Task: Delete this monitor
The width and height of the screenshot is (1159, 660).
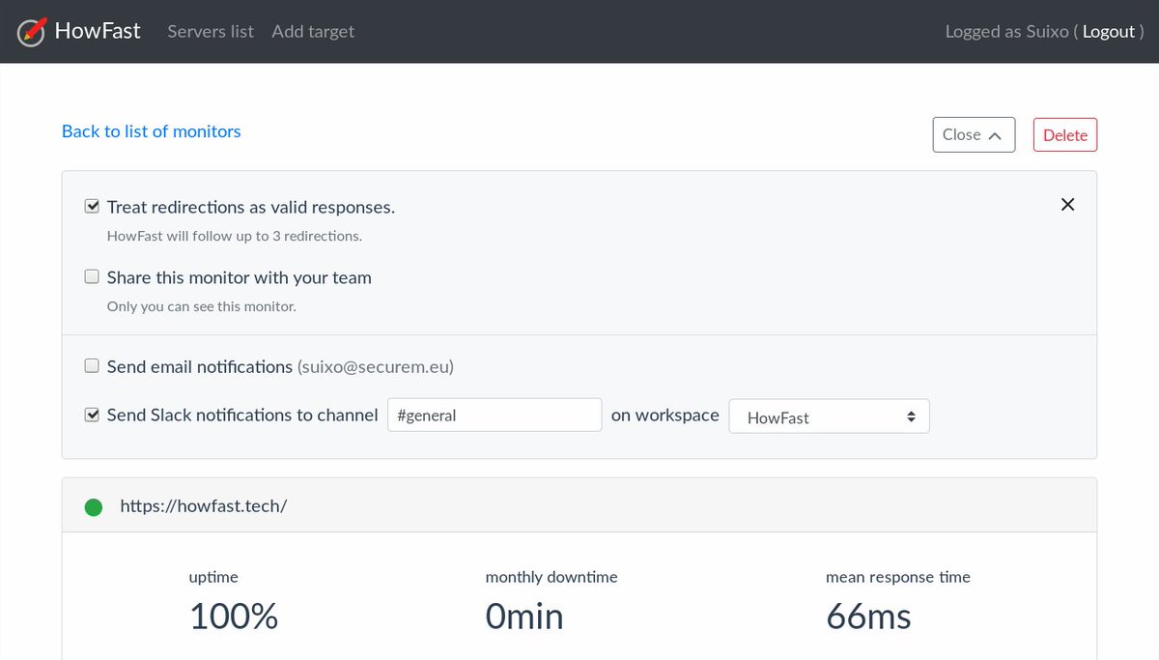Action: coord(1064,134)
